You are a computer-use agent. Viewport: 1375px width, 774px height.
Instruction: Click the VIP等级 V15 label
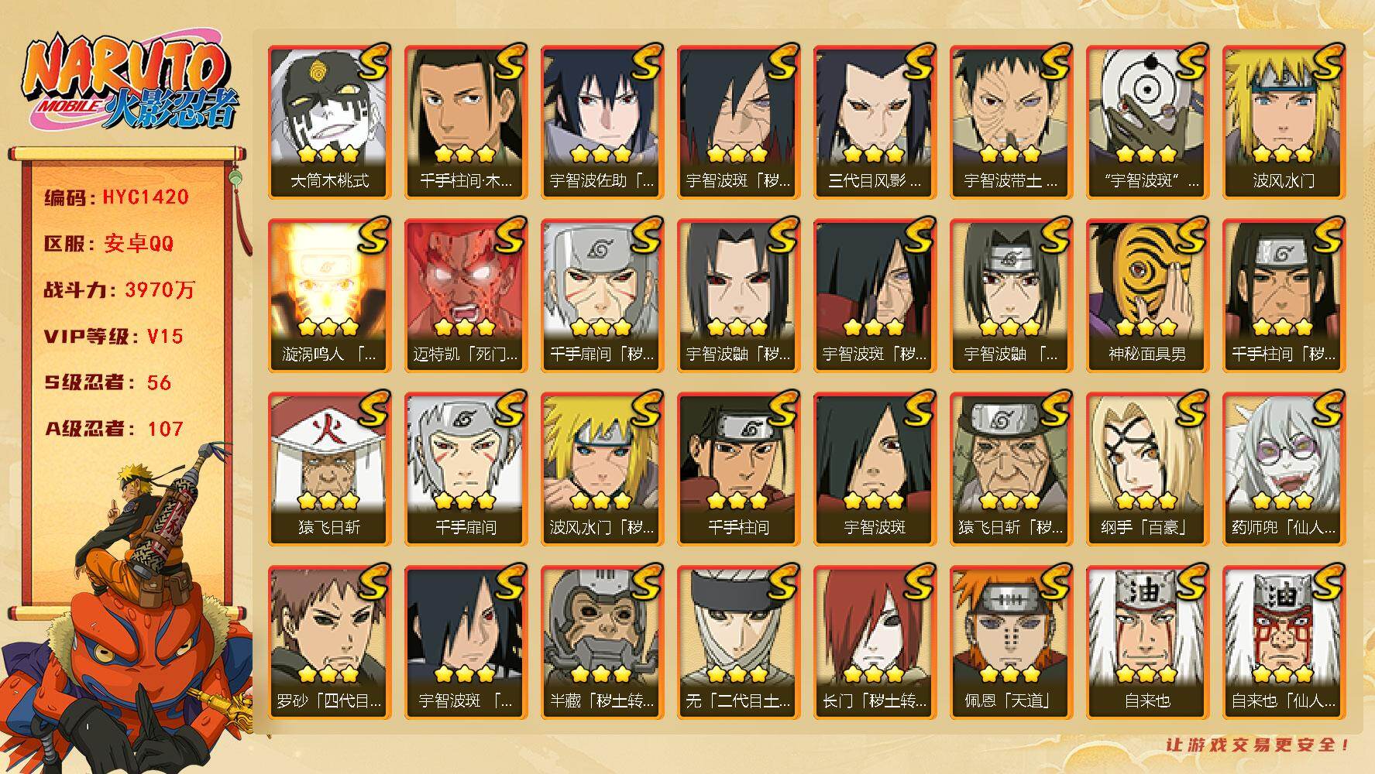click(114, 337)
